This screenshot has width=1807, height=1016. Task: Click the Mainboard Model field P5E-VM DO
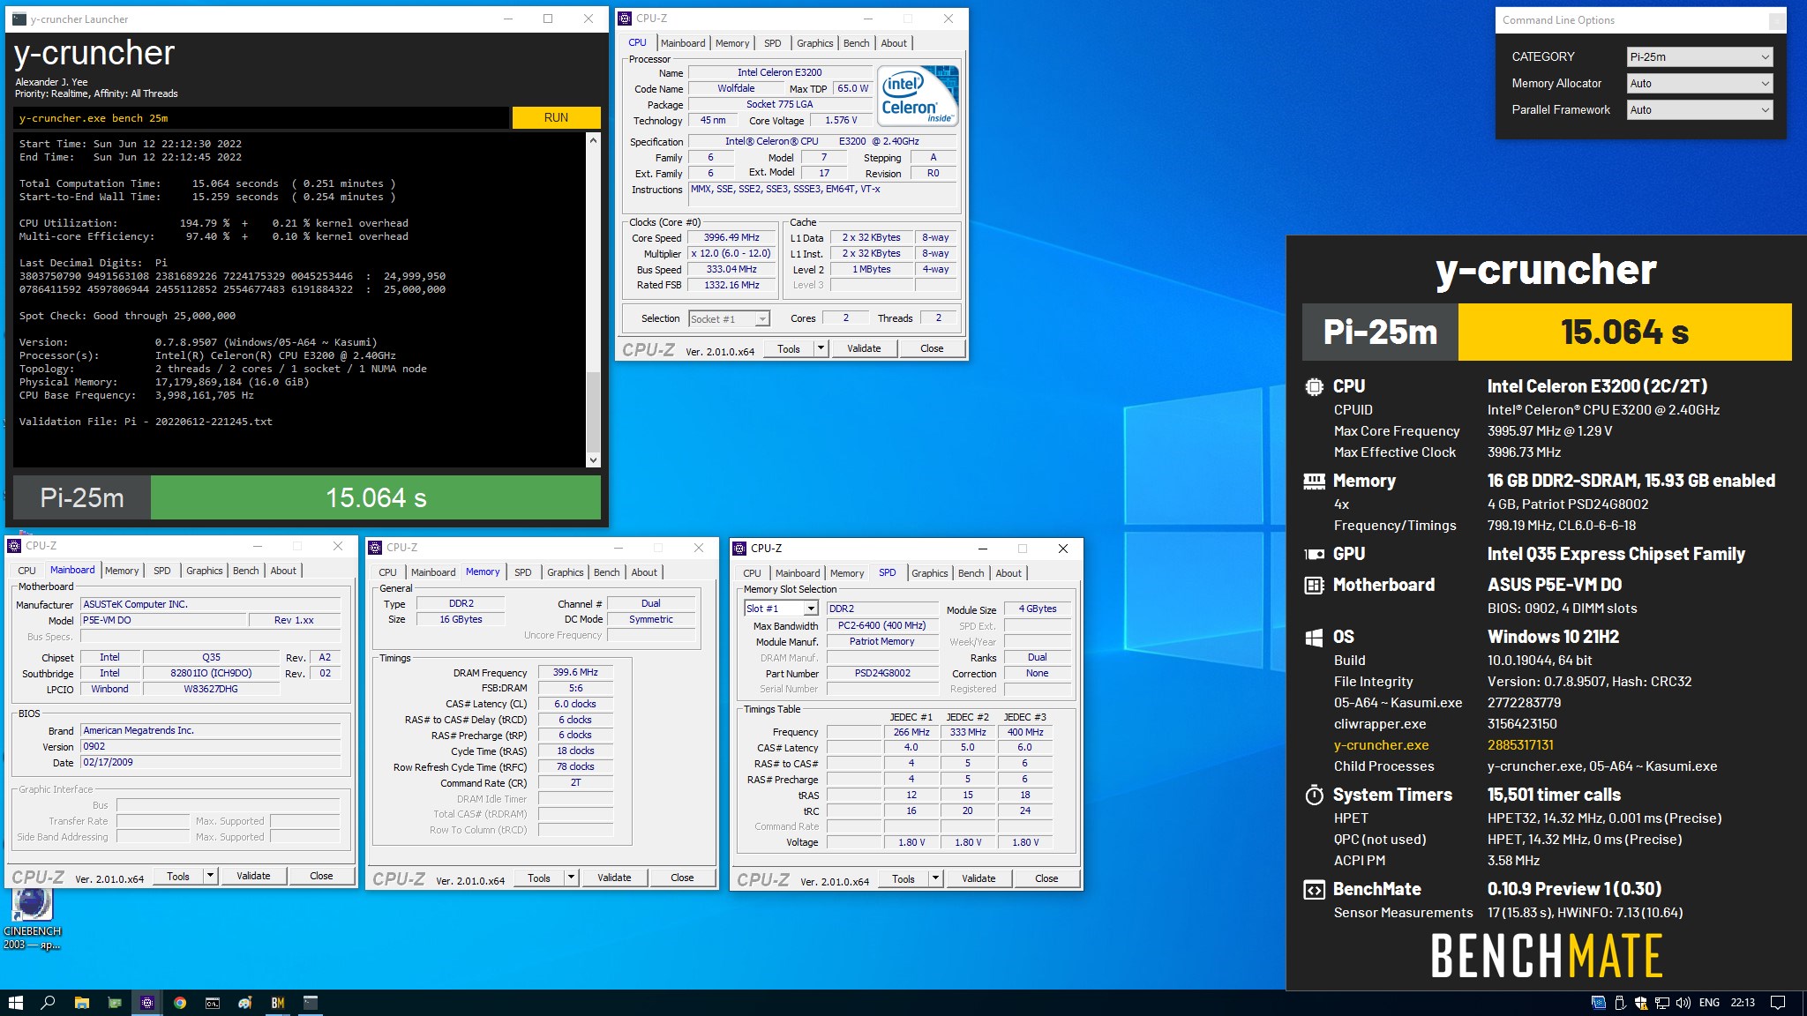163,620
